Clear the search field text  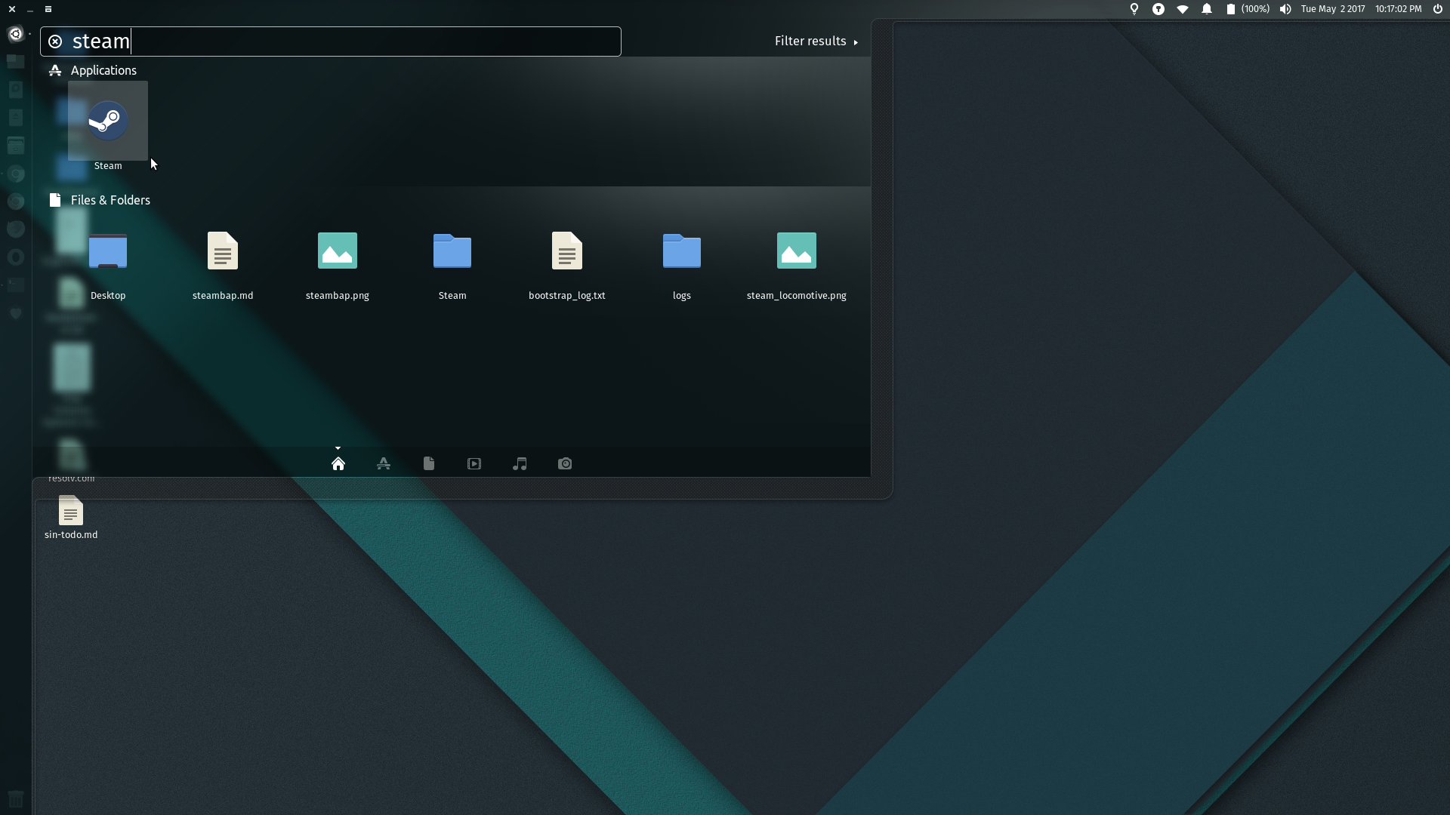(55, 42)
